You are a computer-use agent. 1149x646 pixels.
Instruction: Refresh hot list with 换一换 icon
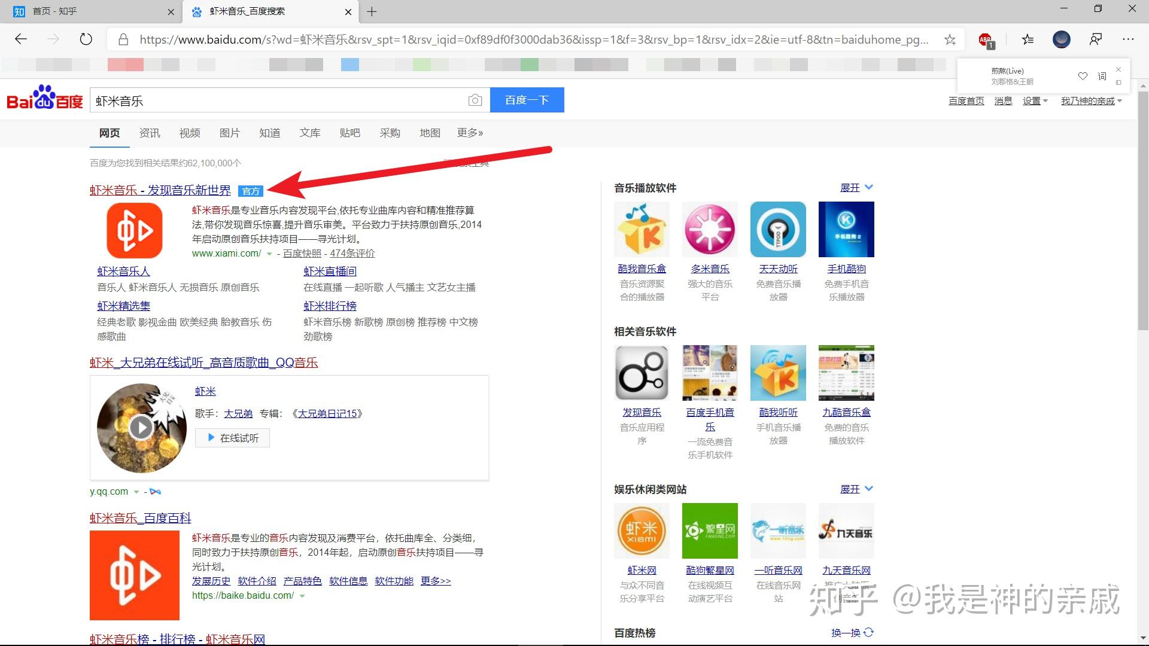tap(869, 632)
